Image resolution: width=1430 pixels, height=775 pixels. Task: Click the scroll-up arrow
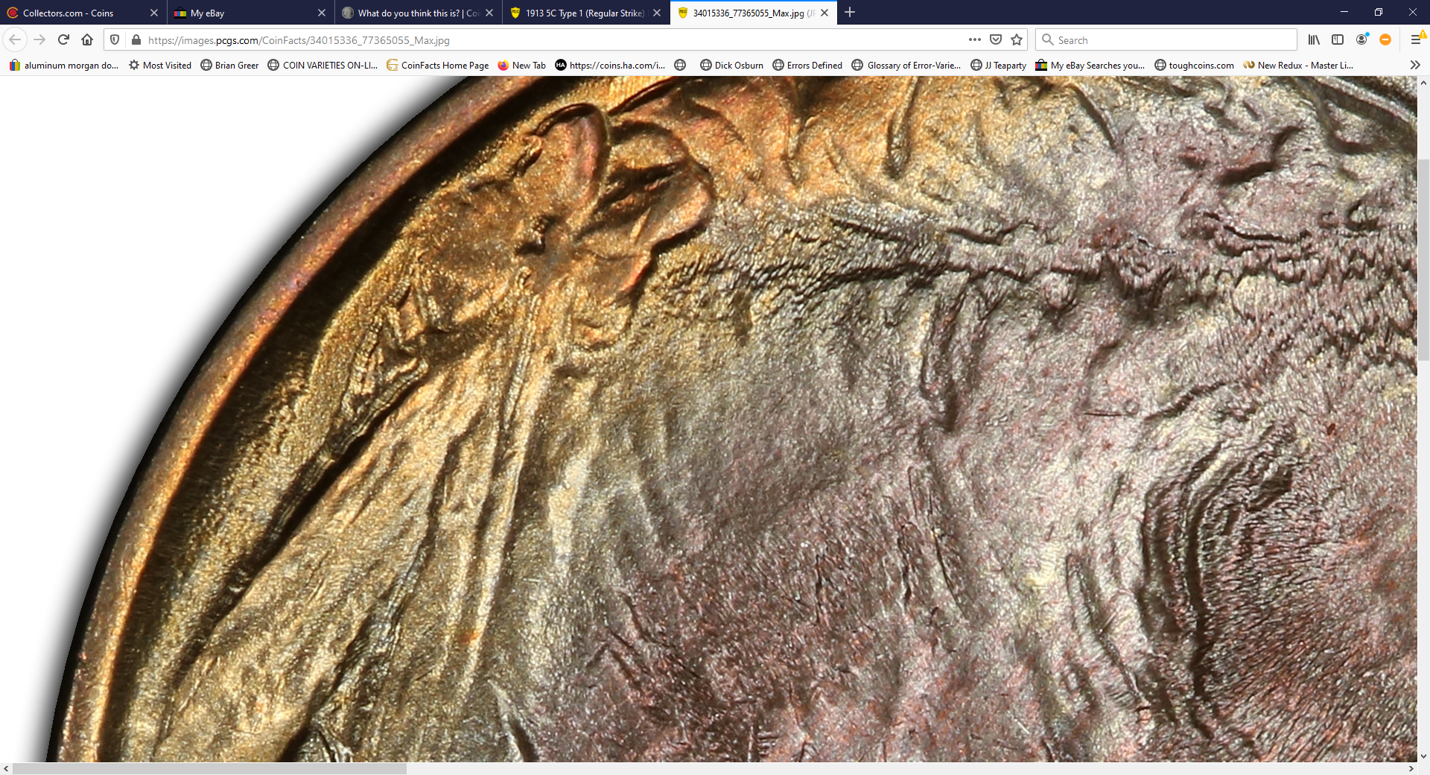pos(1423,83)
